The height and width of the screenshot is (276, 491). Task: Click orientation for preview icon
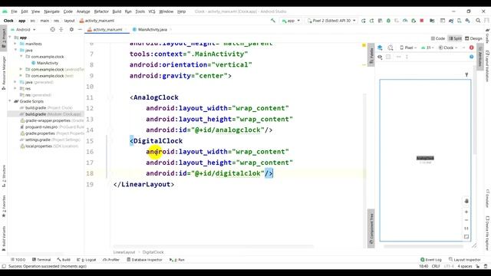[390, 48]
